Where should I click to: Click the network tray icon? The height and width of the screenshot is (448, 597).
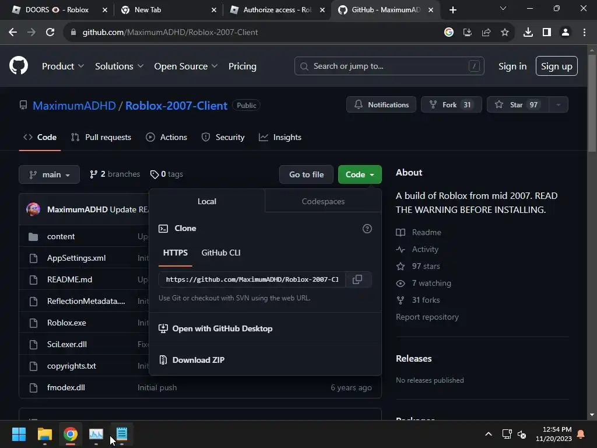click(507, 434)
